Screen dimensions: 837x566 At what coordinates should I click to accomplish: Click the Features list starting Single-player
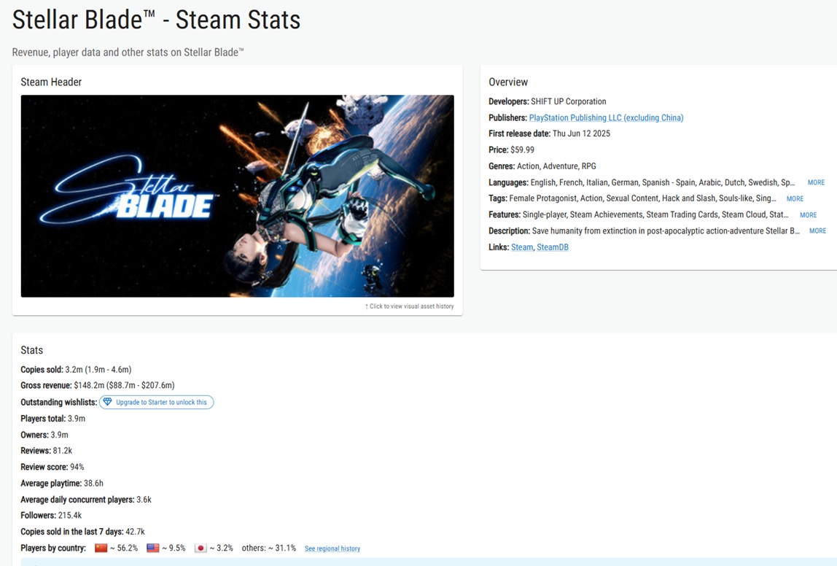655,214
